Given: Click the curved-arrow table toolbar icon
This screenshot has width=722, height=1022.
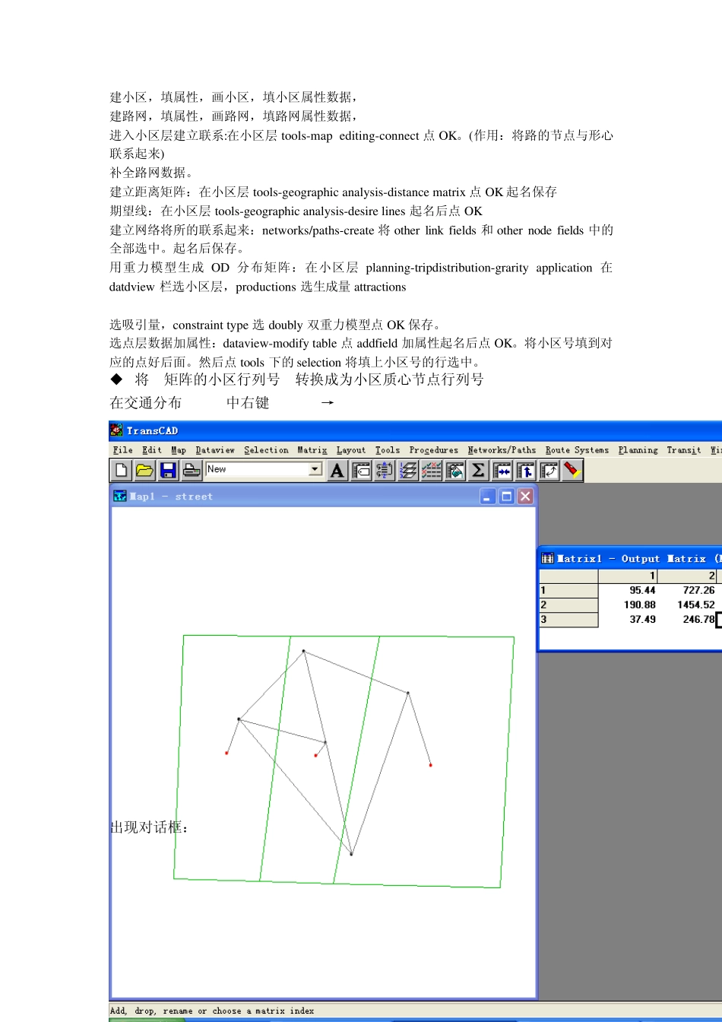Looking at the screenshot, I should pos(549,471).
